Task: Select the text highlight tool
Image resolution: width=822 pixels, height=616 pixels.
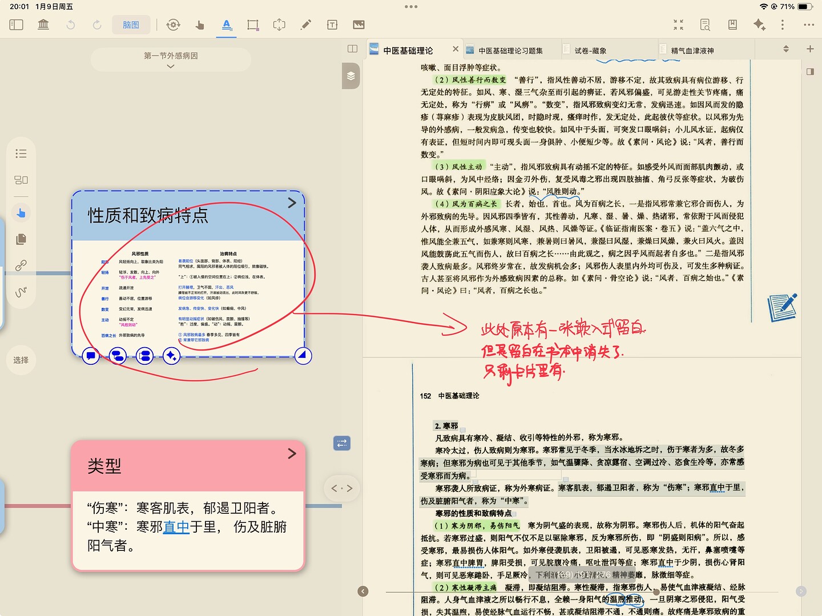Action: [227, 25]
